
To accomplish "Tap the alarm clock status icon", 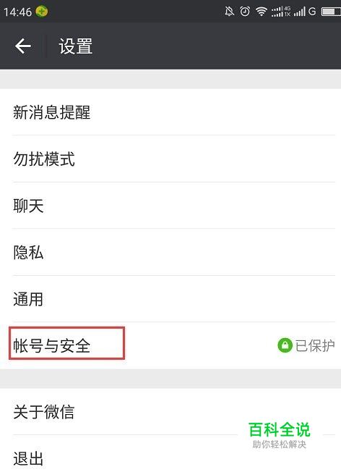I will pyautogui.click(x=245, y=12).
